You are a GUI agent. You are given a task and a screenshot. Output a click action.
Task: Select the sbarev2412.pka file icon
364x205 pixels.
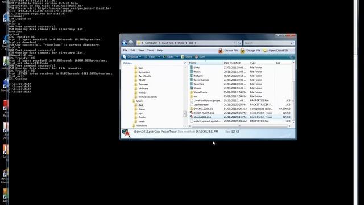point(191,117)
